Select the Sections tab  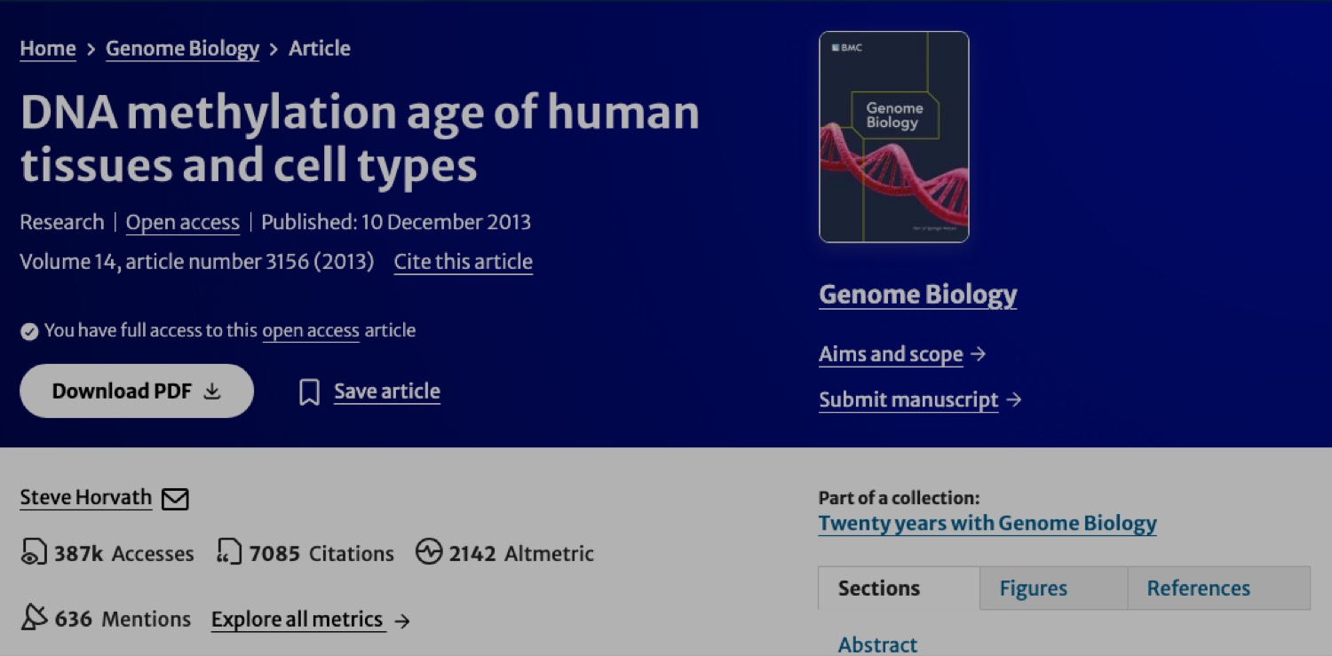pos(899,589)
